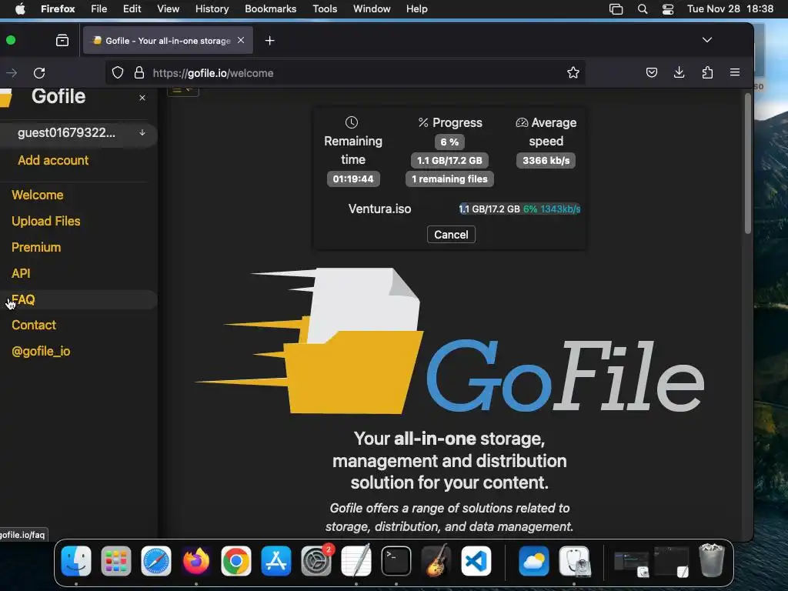The width and height of the screenshot is (788, 591).
Task: Open the File menu
Action: point(99,9)
